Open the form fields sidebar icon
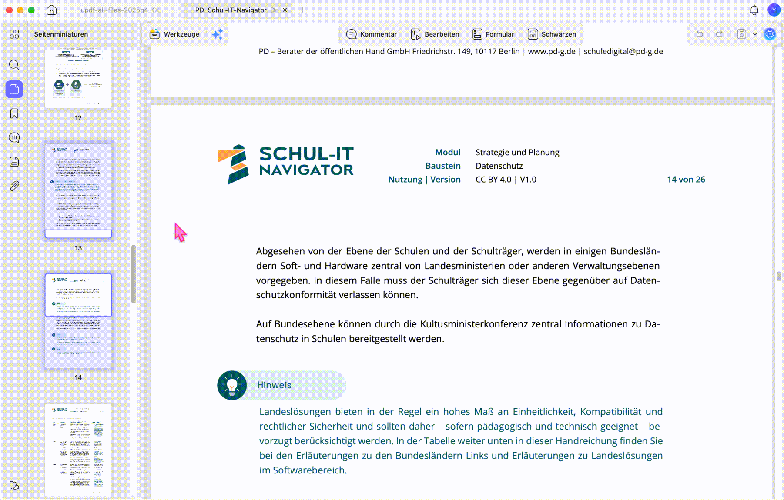Image resolution: width=784 pixels, height=500 pixels. point(14,162)
